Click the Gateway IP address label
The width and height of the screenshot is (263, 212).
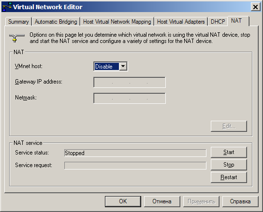(39, 82)
